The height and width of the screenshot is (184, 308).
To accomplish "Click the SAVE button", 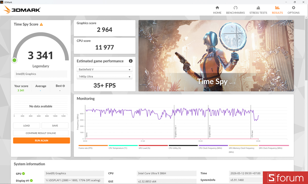I will pos(55,126).
